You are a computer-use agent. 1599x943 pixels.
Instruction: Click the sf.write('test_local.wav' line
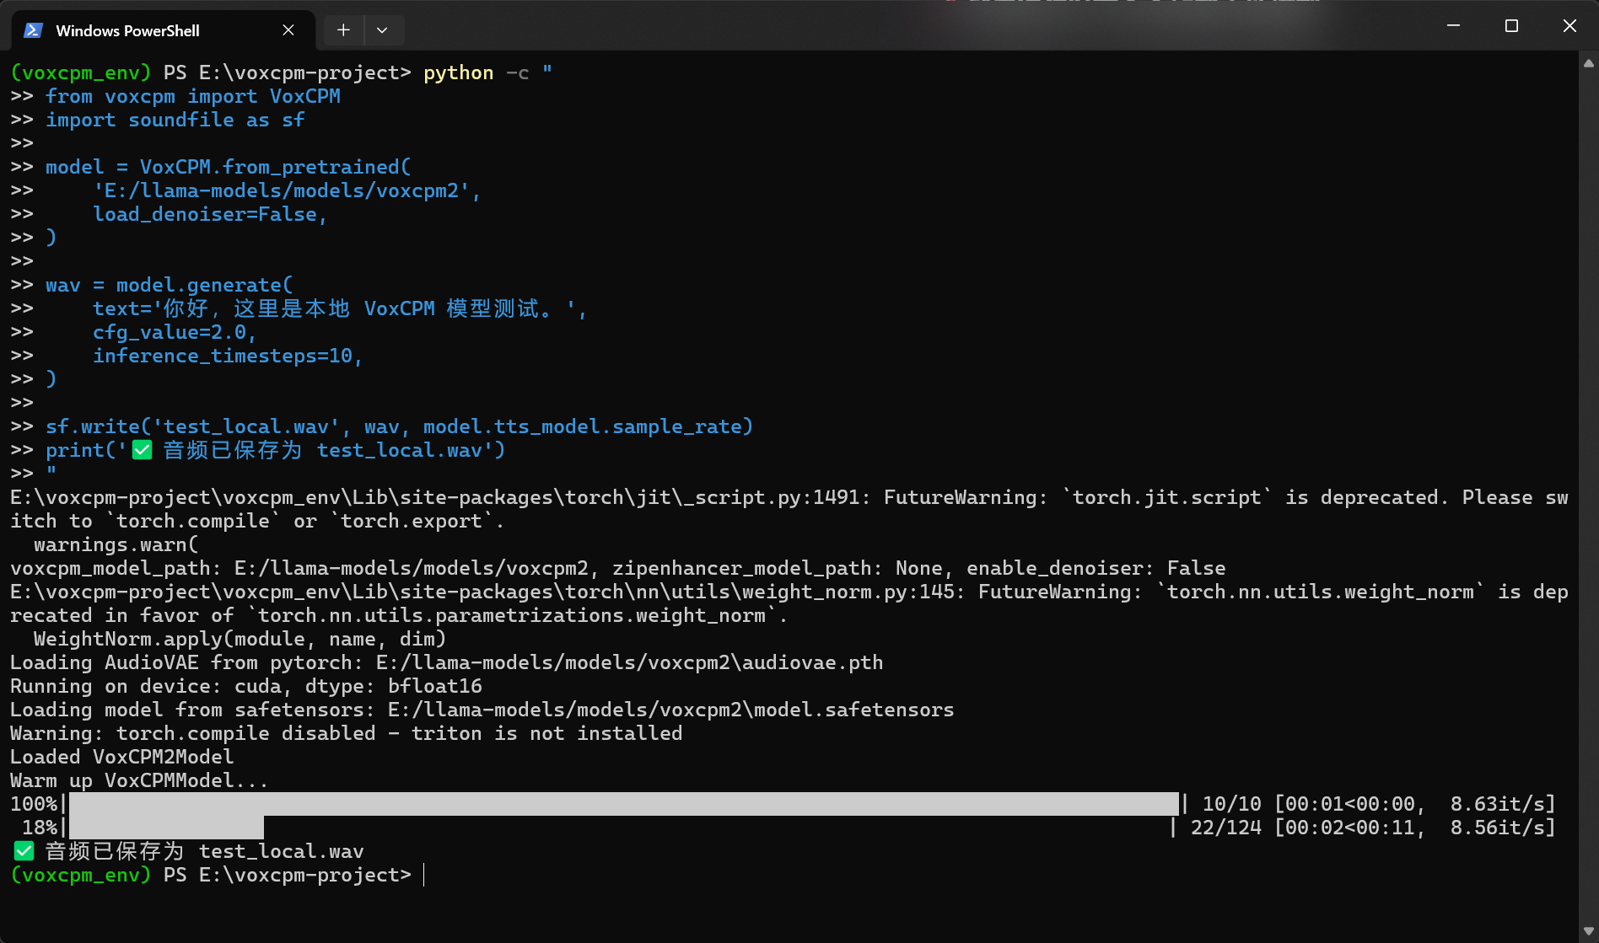click(400, 426)
